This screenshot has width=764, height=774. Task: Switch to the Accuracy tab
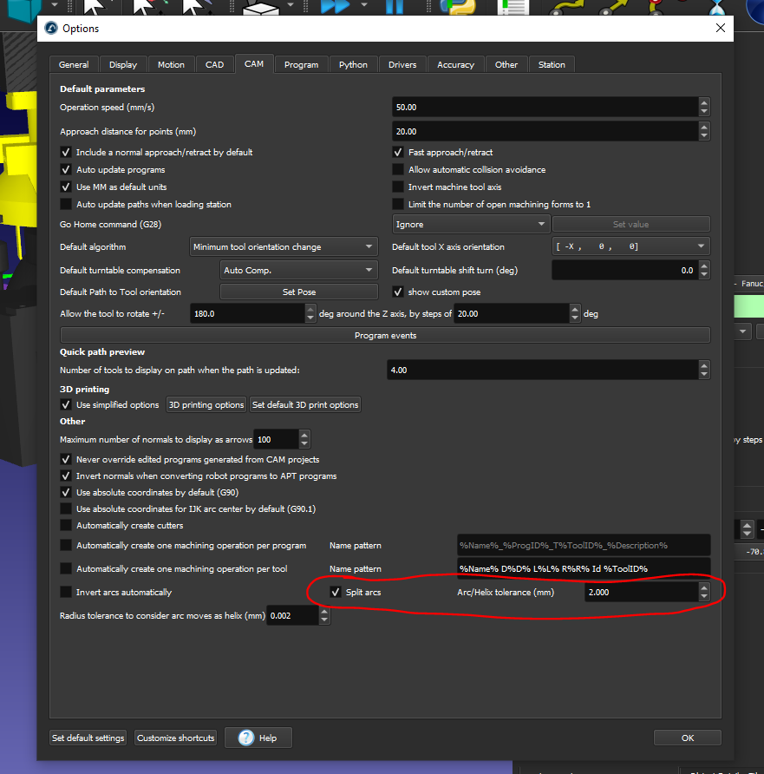(x=455, y=65)
